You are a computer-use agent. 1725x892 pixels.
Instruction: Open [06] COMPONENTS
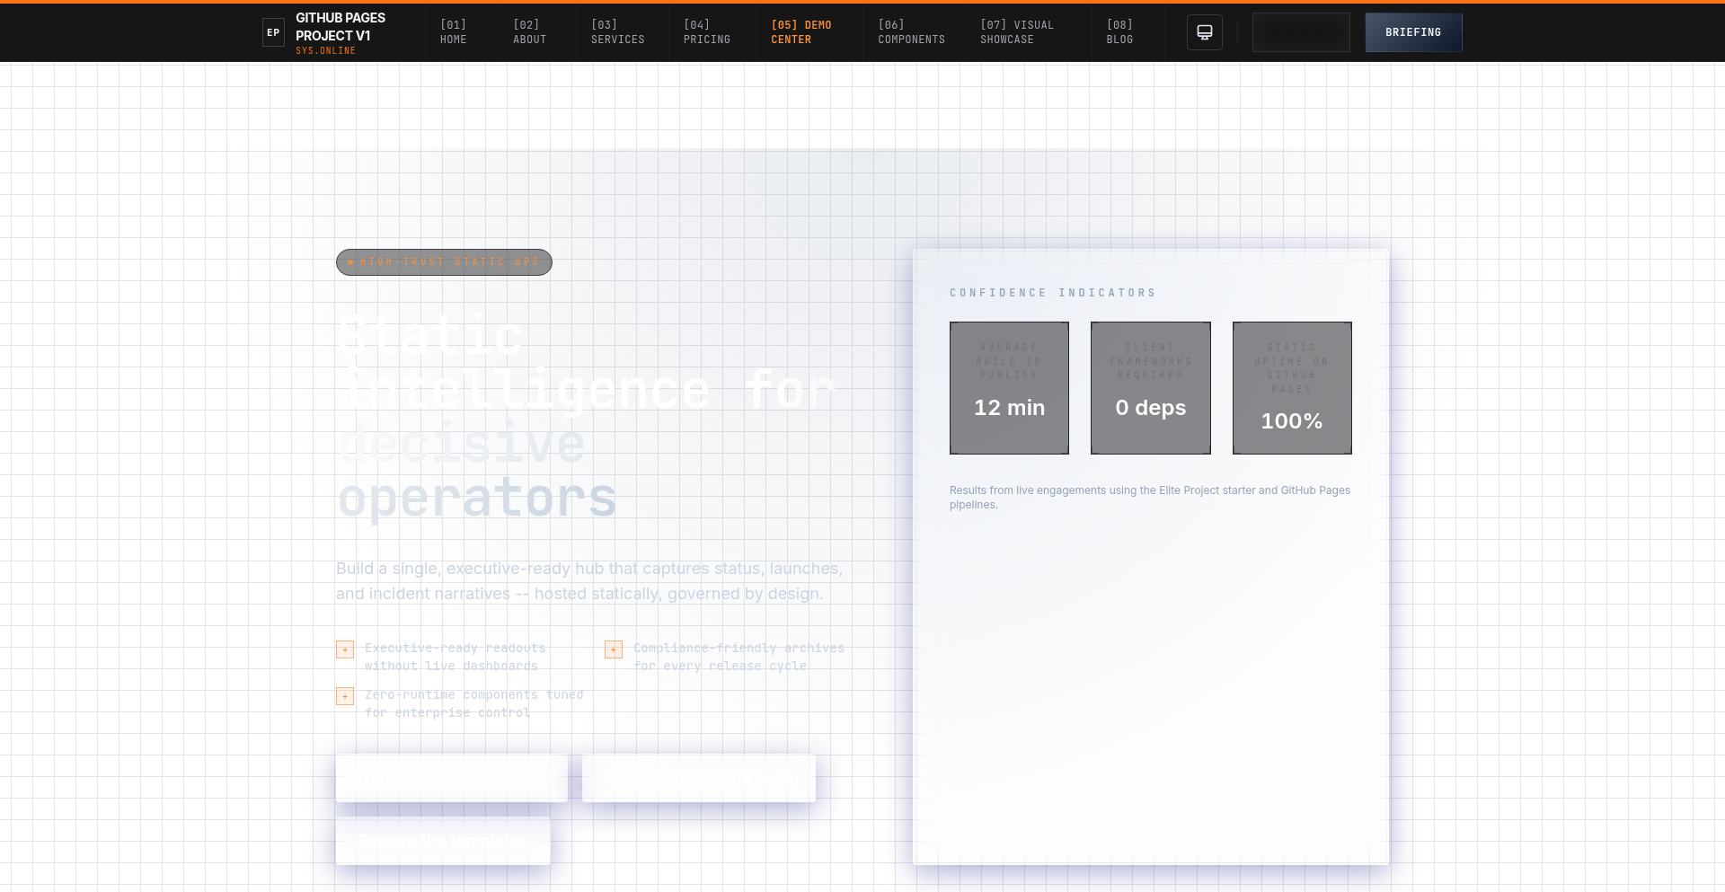(x=912, y=32)
